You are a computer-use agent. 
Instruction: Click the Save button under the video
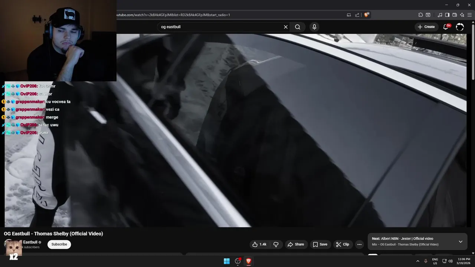(x=320, y=244)
